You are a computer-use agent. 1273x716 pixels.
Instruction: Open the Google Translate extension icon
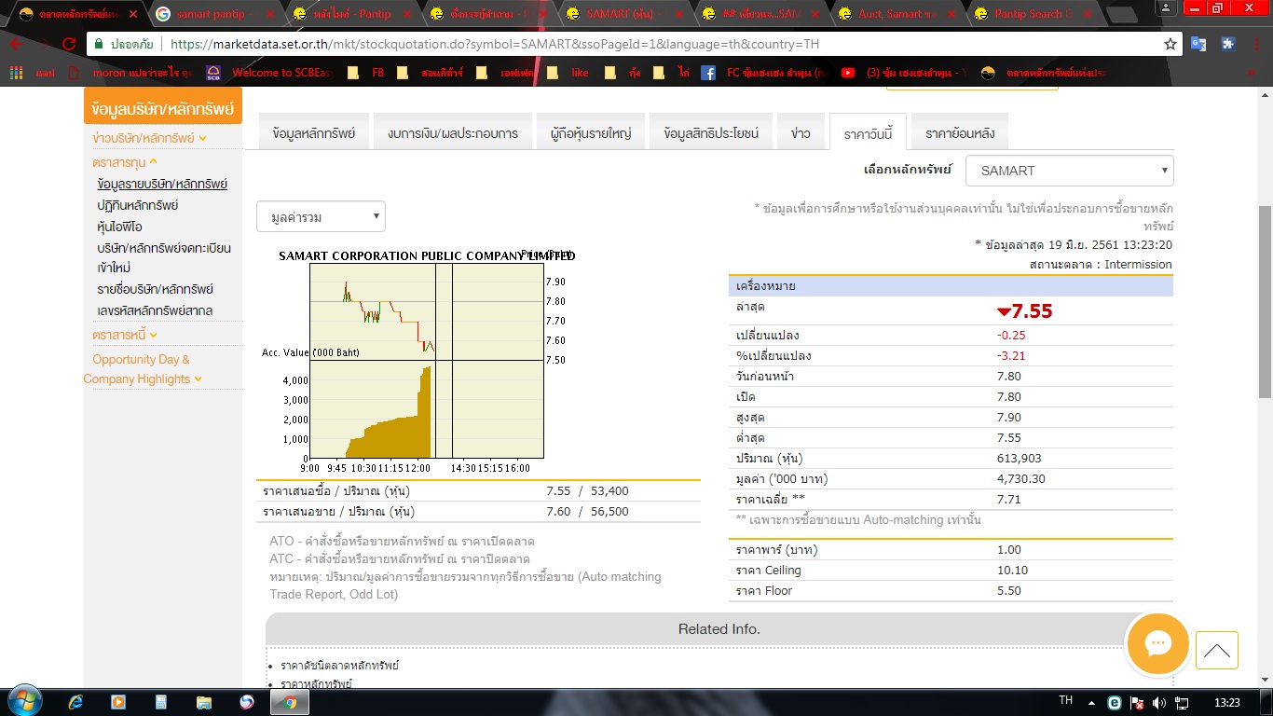[1198, 44]
